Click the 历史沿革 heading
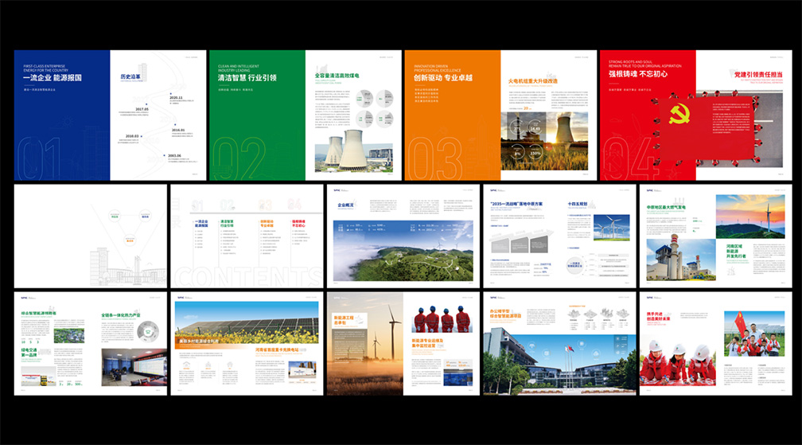 (x=130, y=76)
